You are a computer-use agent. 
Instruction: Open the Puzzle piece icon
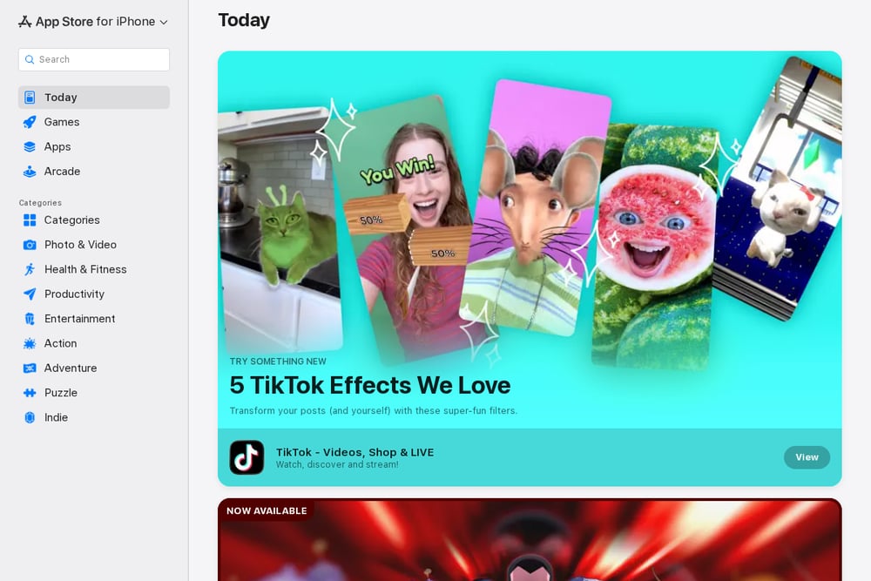coord(30,393)
